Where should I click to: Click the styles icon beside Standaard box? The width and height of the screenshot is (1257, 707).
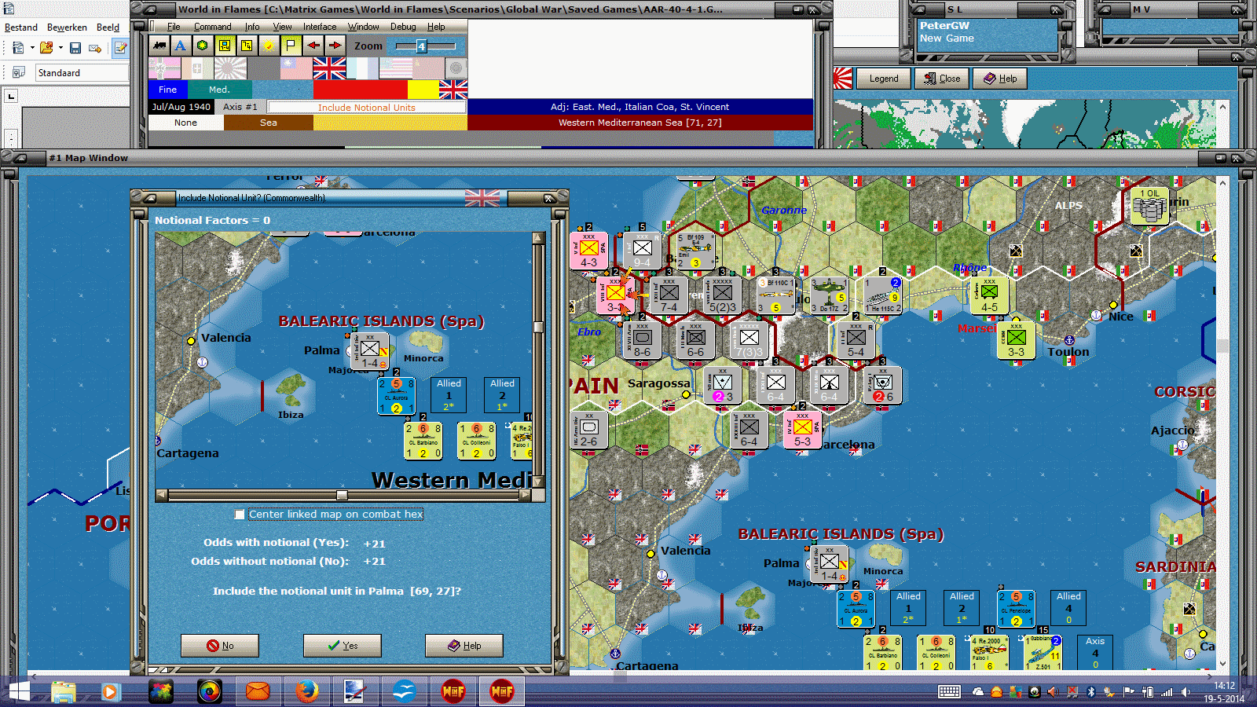(x=18, y=72)
